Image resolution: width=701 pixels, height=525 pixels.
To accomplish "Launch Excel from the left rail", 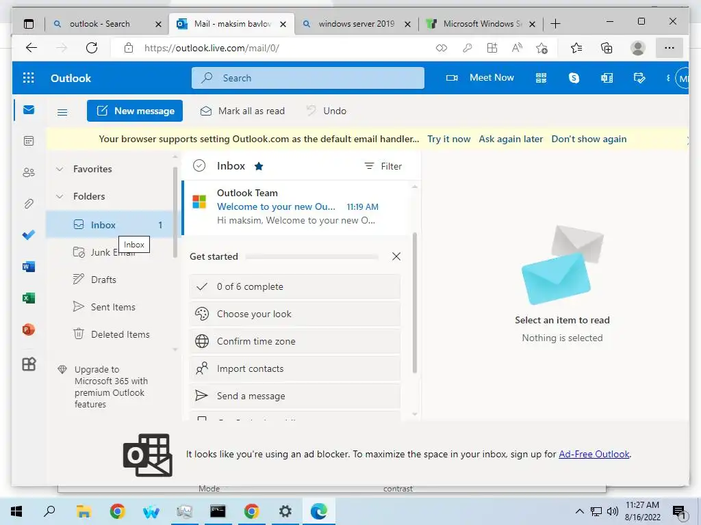I will 29,298.
